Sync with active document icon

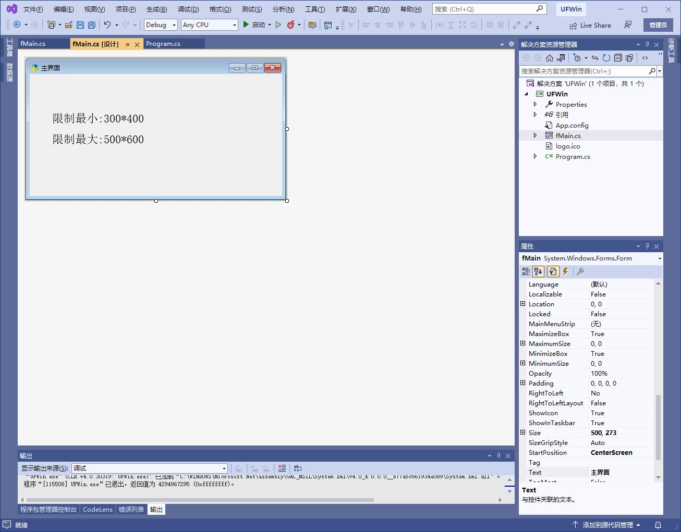click(595, 58)
